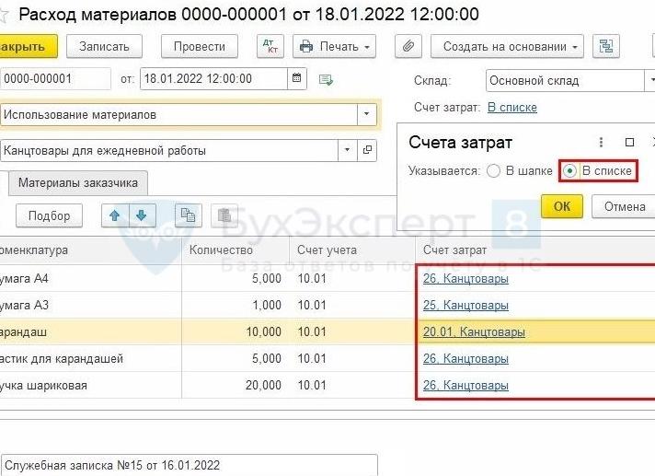Click the document number field 0000-000001
The image size is (655, 476).
coord(55,78)
